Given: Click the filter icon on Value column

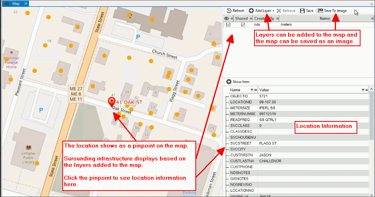Looking at the screenshot, I should click(x=363, y=90).
